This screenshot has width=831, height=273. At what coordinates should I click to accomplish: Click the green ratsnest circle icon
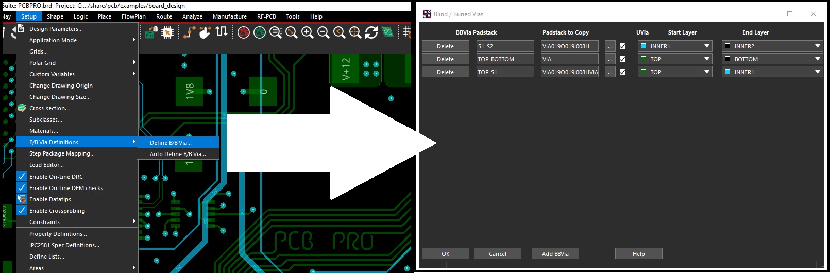pos(260,32)
